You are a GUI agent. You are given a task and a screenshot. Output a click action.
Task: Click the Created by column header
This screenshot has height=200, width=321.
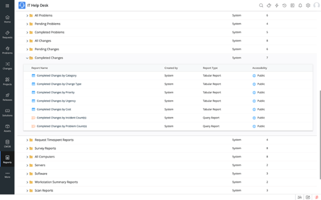tap(171, 68)
